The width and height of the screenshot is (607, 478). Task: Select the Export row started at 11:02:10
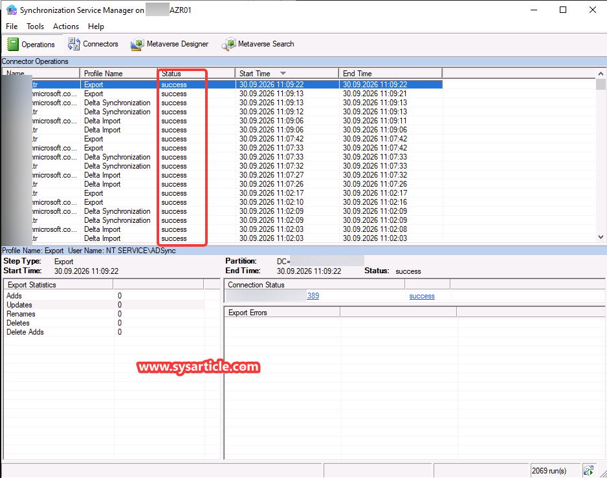click(x=222, y=202)
